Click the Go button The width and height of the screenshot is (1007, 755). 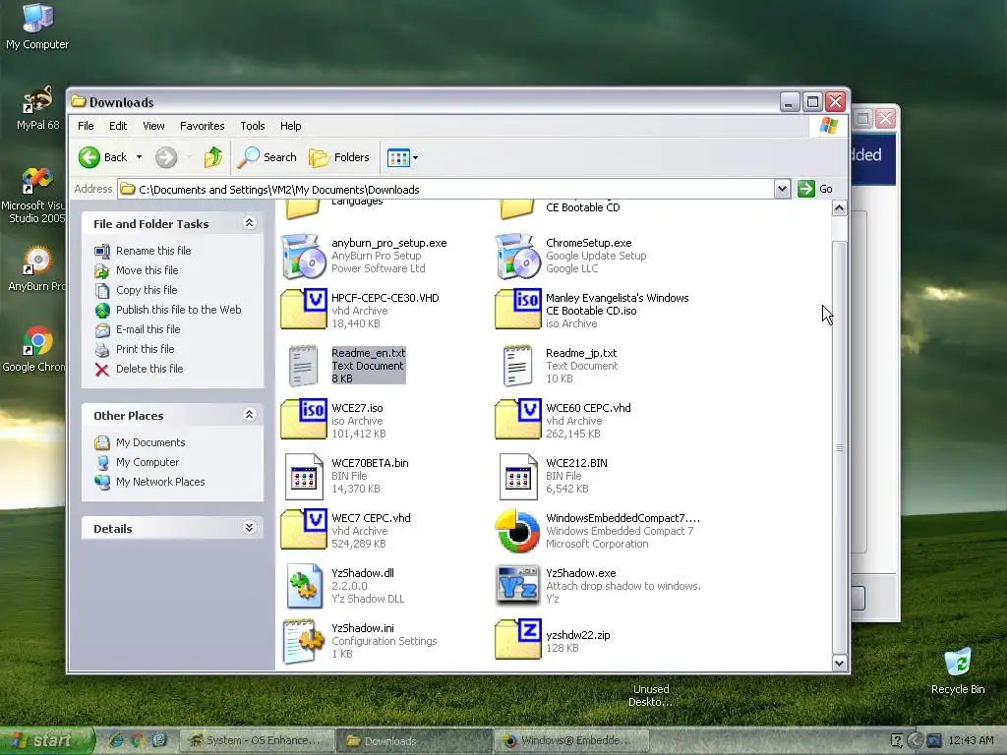pyautogui.click(x=815, y=189)
